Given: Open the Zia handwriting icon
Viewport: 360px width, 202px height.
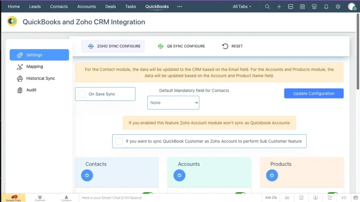Looking at the screenshot, I should coord(287,198).
